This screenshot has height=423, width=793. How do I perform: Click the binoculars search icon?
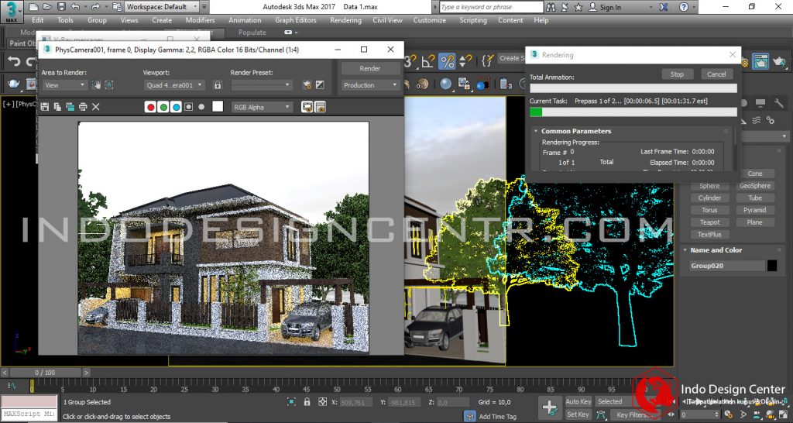click(x=551, y=7)
